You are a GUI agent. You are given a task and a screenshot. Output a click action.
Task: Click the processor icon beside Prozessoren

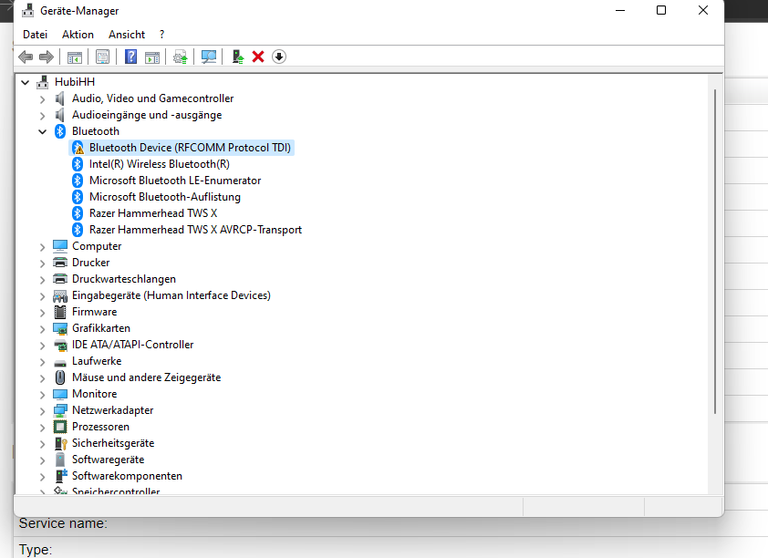(x=60, y=427)
